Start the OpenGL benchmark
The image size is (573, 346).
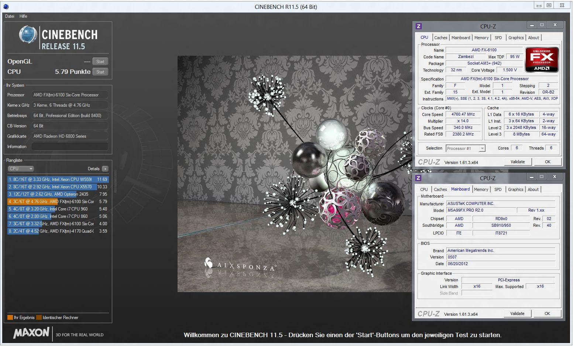click(100, 62)
